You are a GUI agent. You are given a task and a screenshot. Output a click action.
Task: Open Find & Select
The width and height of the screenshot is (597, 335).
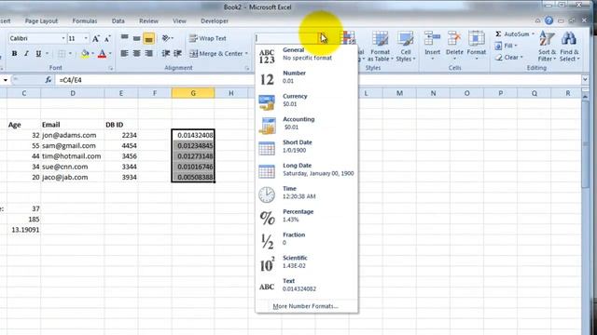pos(569,47)
